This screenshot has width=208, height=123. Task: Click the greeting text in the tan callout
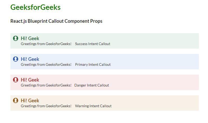tap(46, 106)
